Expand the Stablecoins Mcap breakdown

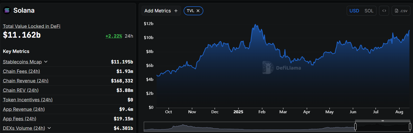pyautogui.click(x=46, y=62)
